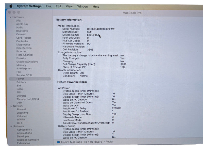203x153 pixels.
Task: Click Power in the path bar
Action: tap(109, 142)
